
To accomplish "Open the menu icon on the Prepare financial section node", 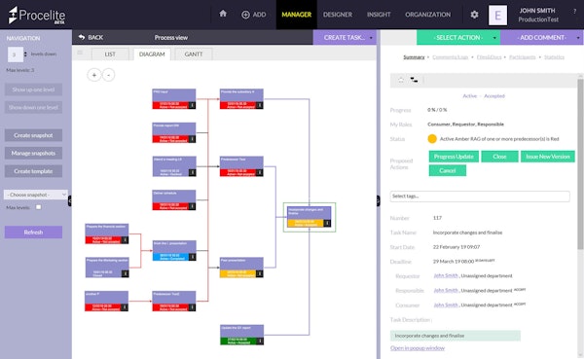I will 125,240.
